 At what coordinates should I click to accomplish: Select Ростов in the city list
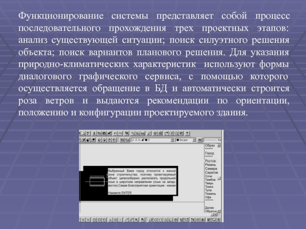point(210,161)
